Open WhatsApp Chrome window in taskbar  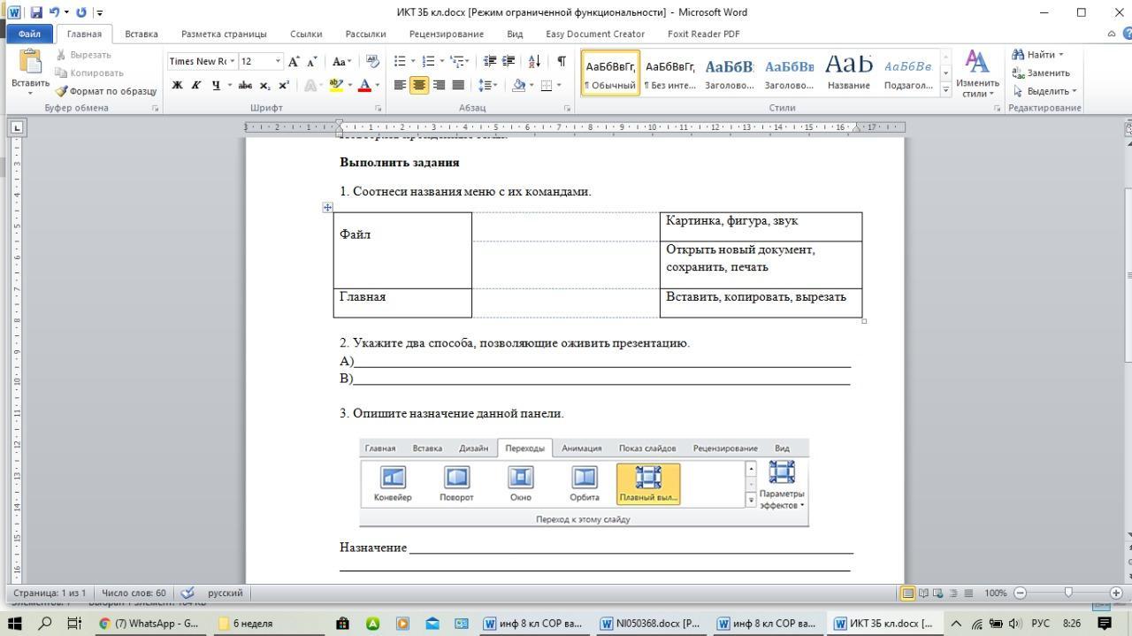(x=149, y=624)
